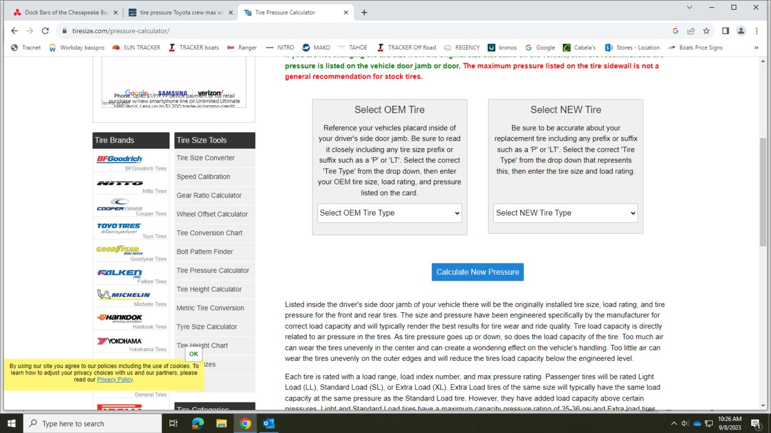
Task: Open Cooper Tires brand logo
Action: 119,205
